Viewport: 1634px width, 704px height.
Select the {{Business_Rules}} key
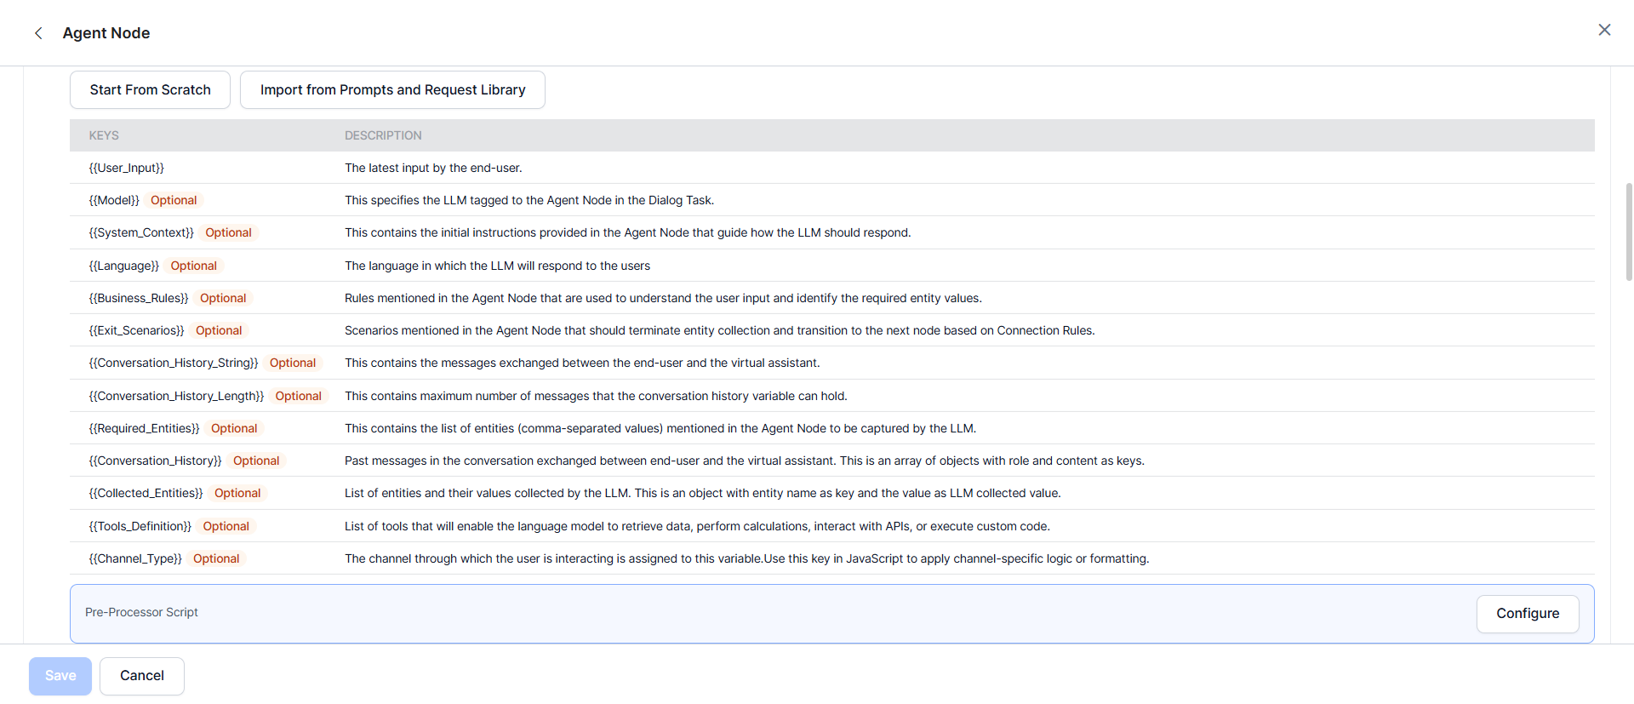[x=139, y=299]
